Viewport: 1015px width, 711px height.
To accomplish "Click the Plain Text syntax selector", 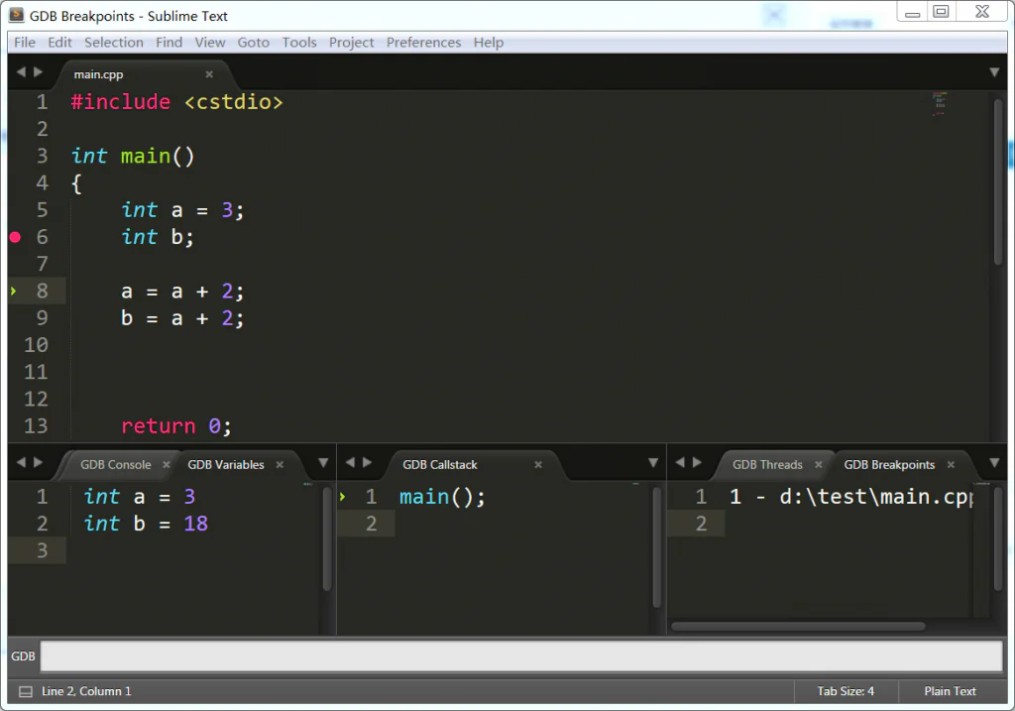I will (950, 691).
